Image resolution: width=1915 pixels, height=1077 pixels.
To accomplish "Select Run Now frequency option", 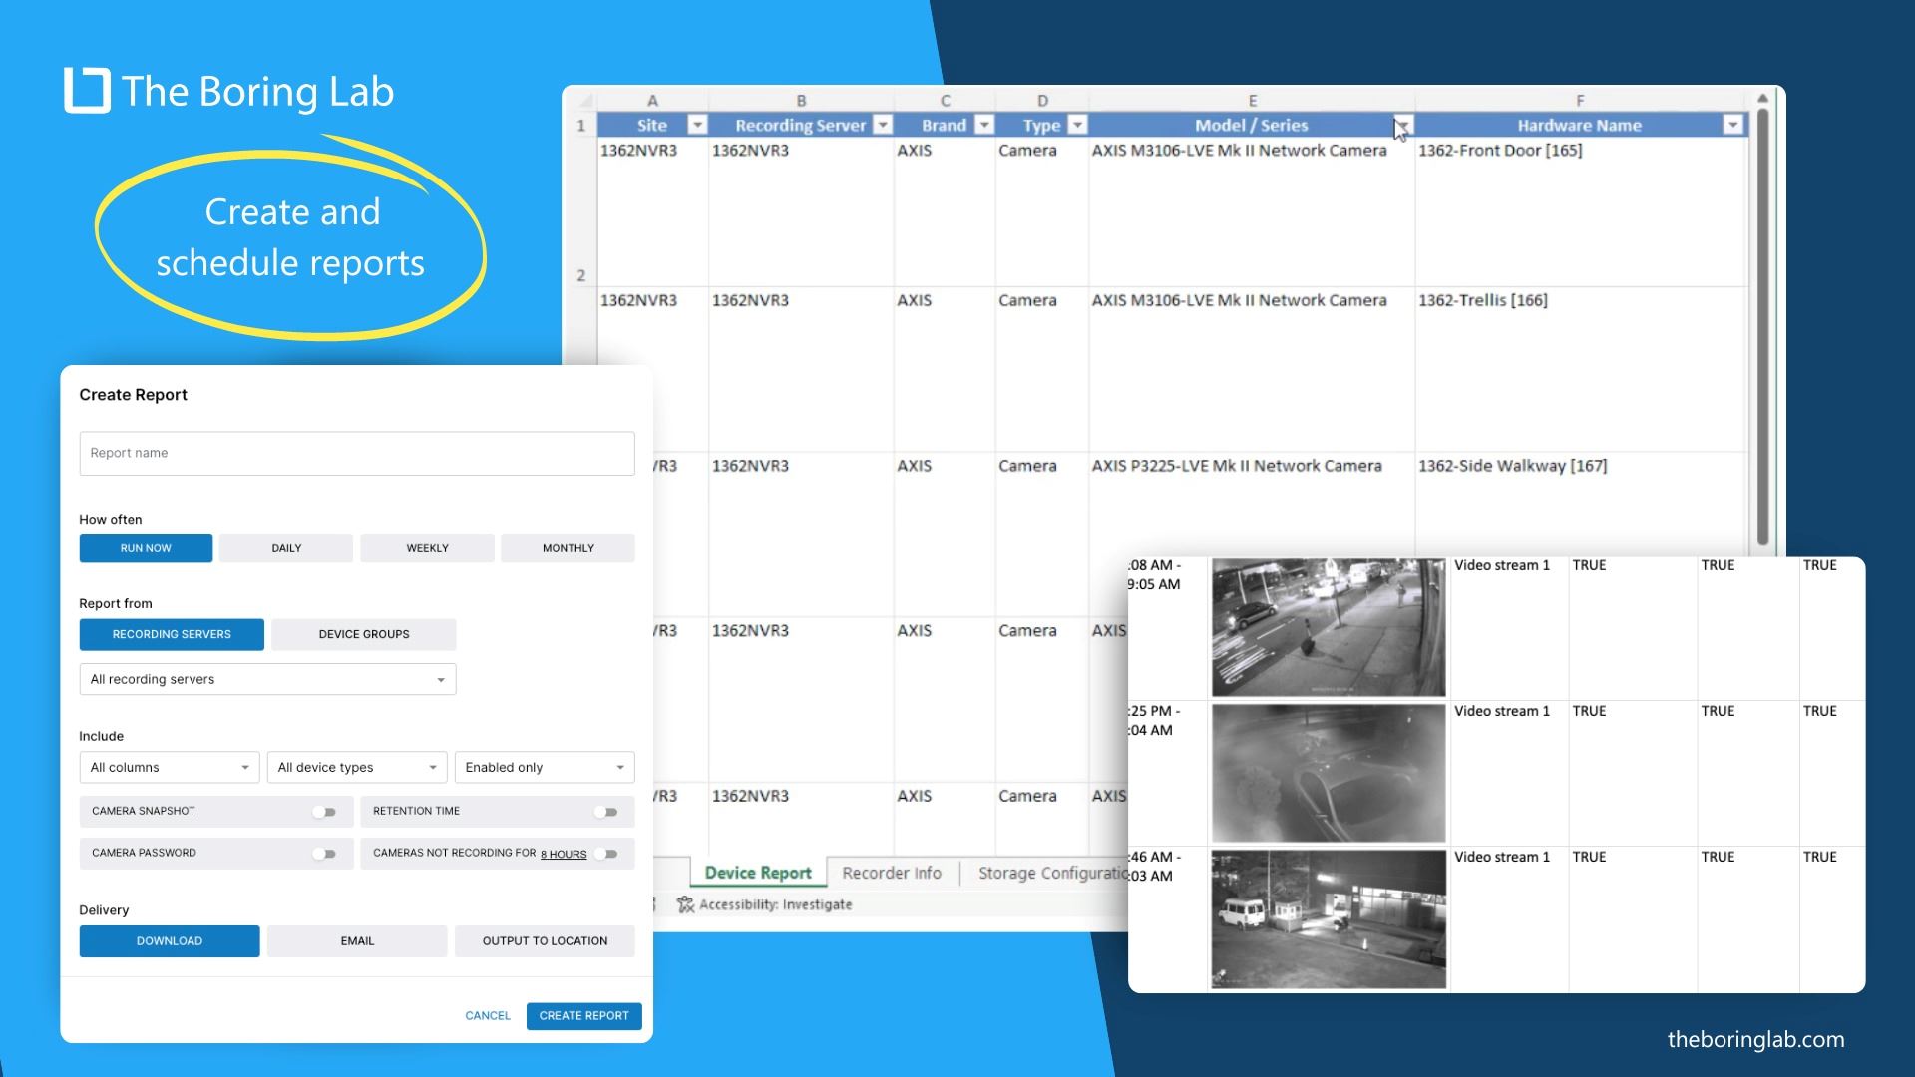I will pyautogui.click(x=146, y=548).
